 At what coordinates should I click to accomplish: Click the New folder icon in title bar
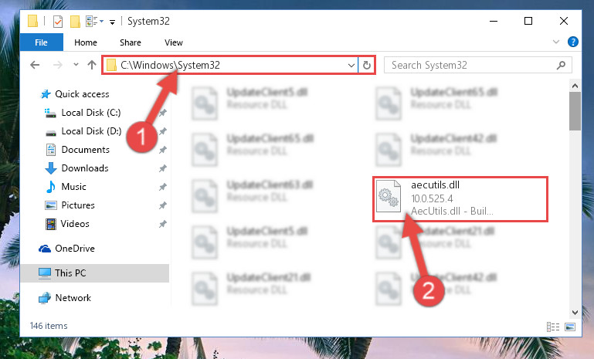[75, 21]
